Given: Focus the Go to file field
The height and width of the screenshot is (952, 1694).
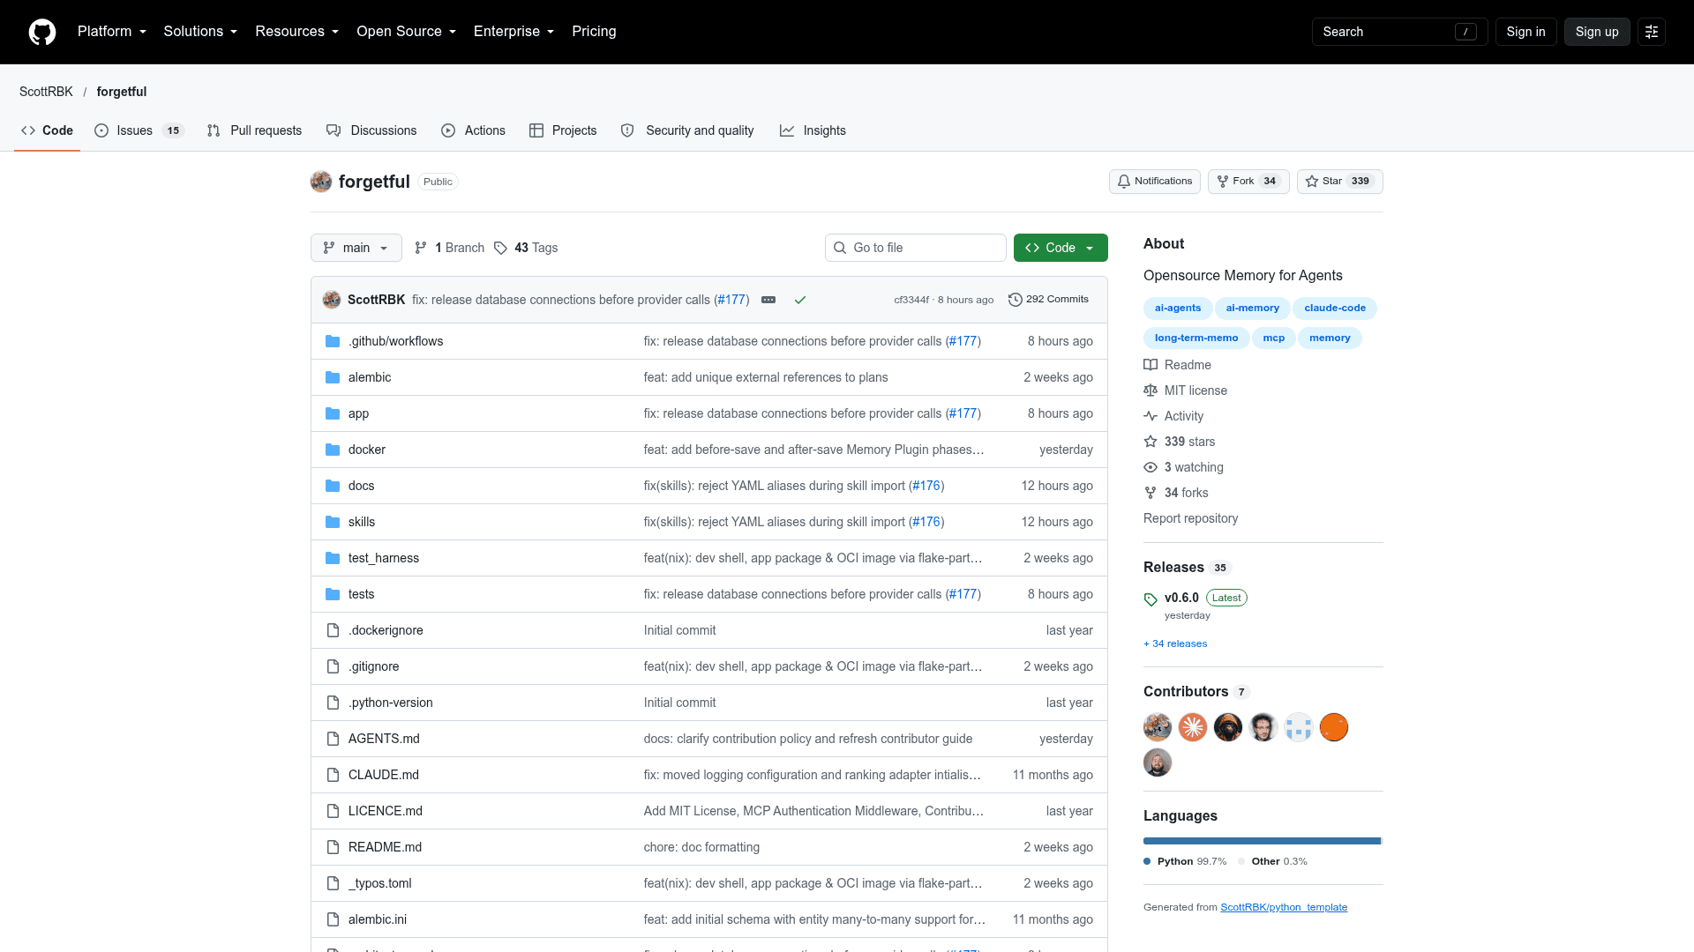Looking at the screenshot, I should click(916, 248).
